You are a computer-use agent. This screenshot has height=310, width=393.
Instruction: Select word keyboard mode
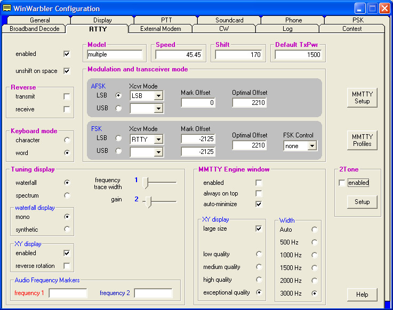(x=67, y=153)
